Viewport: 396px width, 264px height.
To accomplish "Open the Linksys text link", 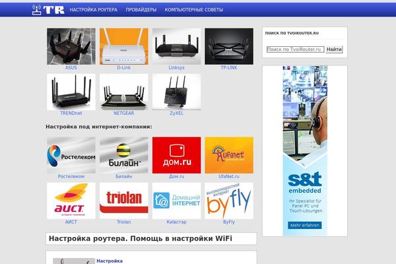I will (x=176, y=68).
